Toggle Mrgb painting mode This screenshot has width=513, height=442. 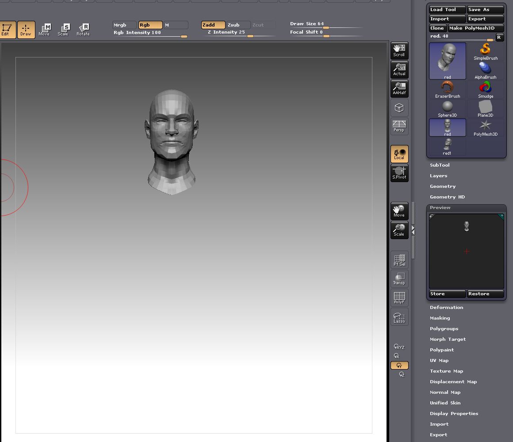(x=123, y=25)
